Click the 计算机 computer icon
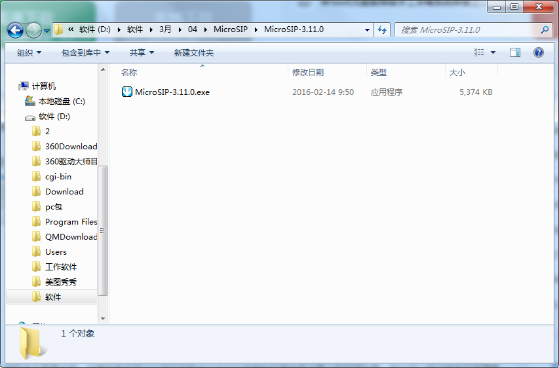 tap(24, 86)
